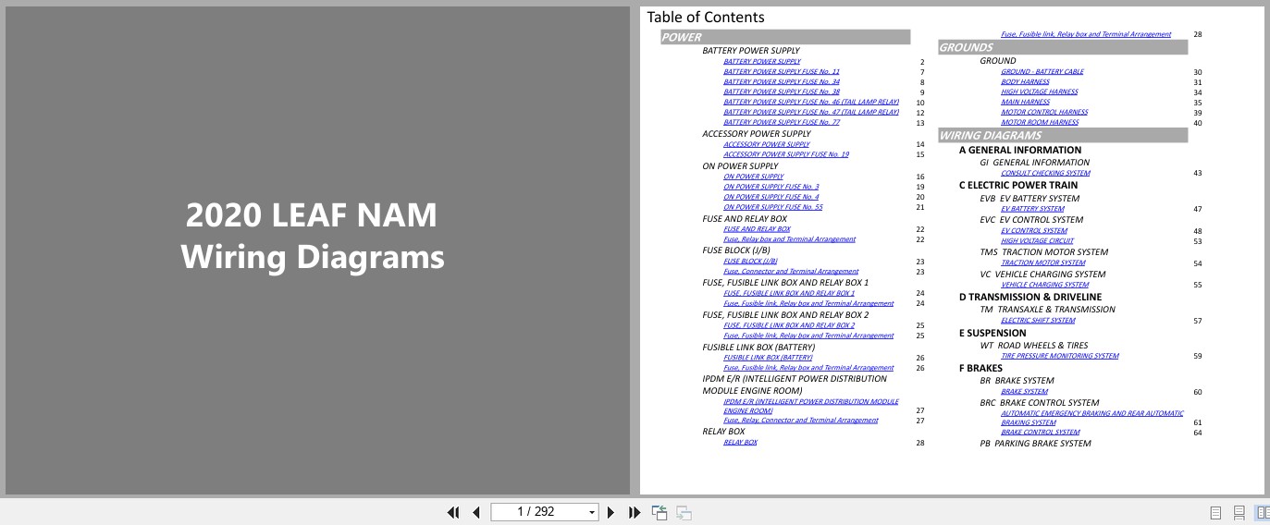Open the EV BATTERY SYSTEM link
The width and height of the screenshot is (1270, 525).
(1032, 209)
